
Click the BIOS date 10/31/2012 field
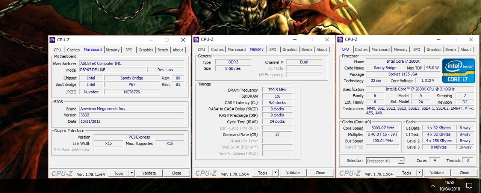point(132,122)
